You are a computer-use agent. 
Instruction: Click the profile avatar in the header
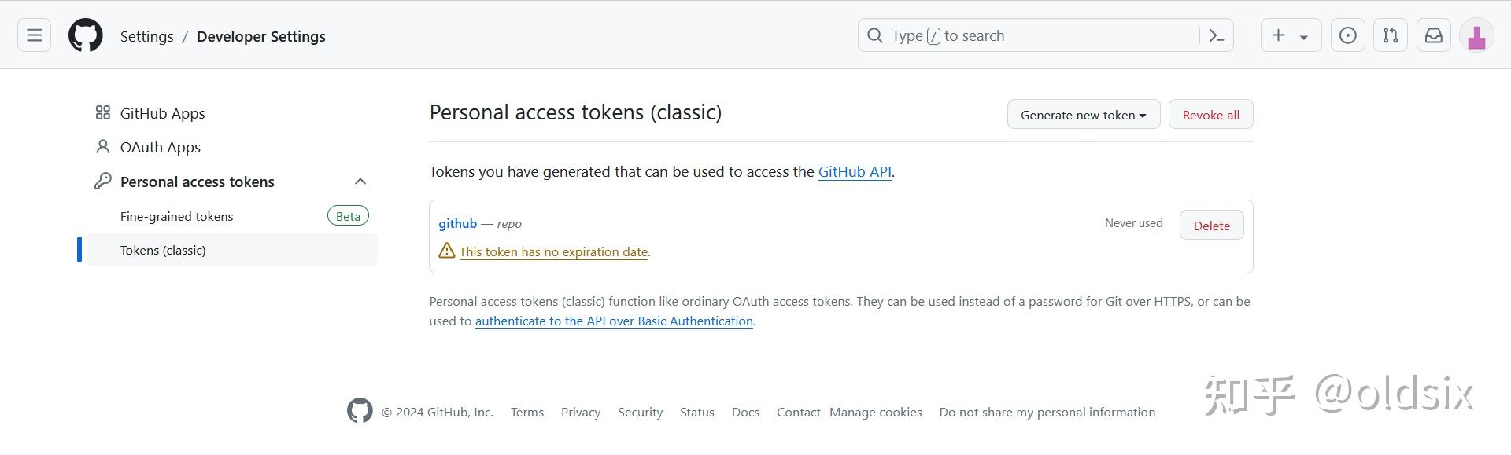1476,35
